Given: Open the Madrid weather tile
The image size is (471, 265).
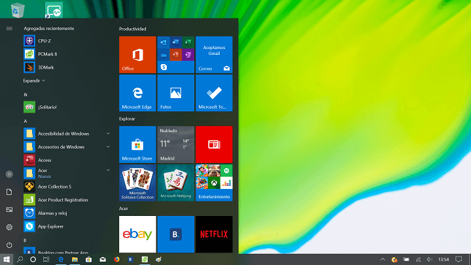Looking at the screenshot, I should tap(176, 145).
